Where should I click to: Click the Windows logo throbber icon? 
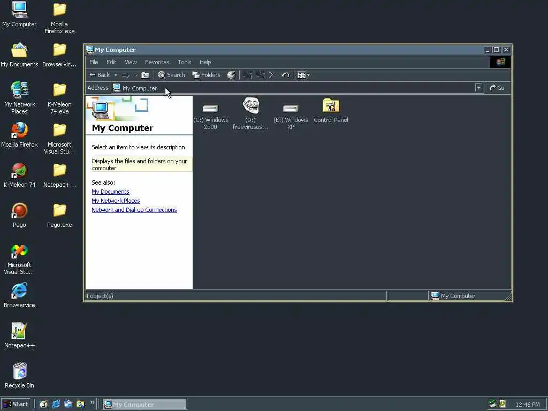click(x=500, y=62)
